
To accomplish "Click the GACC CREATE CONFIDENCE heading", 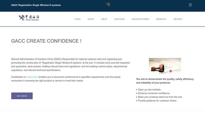I will [x=46, y=41].
